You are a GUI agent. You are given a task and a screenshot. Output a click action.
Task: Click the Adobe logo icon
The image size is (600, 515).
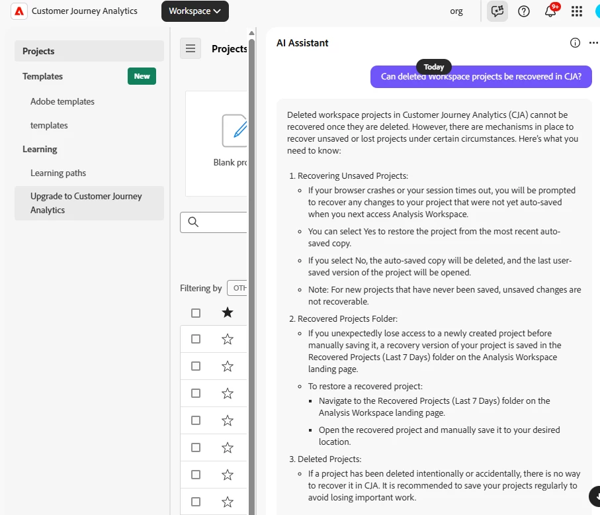[x=19, y=11]
